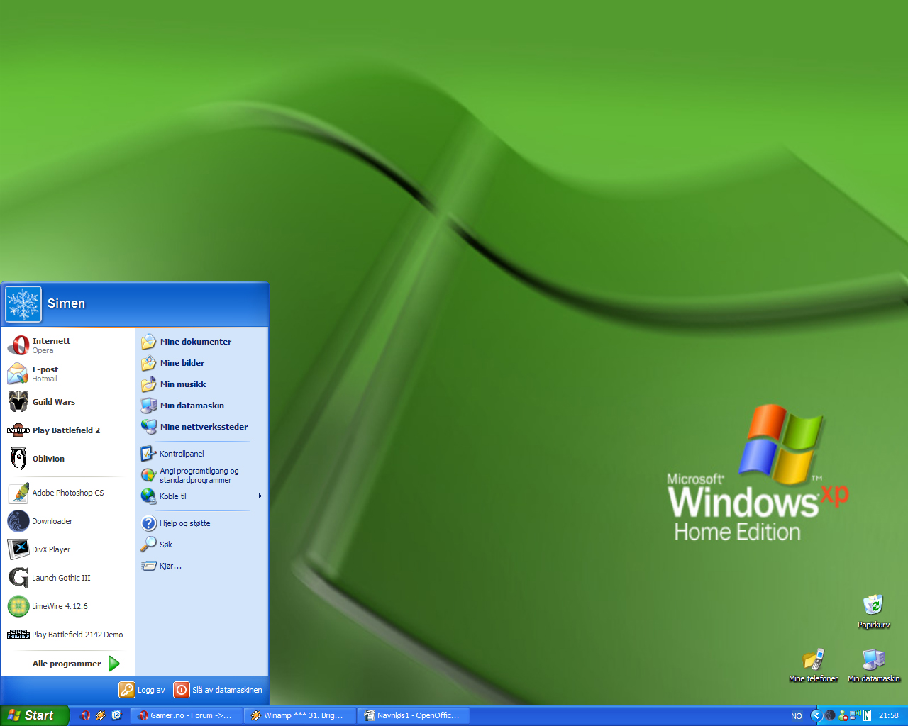This screenshot has width=908, height=726.
Task: Open Min musikk folder
Action: coord(201,384)
